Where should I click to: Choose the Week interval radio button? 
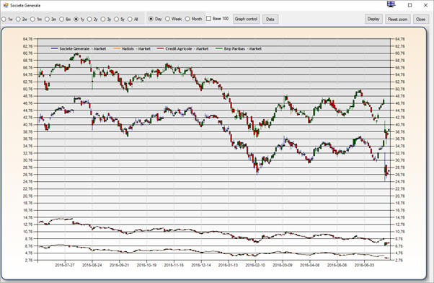(x=167, y=19)
